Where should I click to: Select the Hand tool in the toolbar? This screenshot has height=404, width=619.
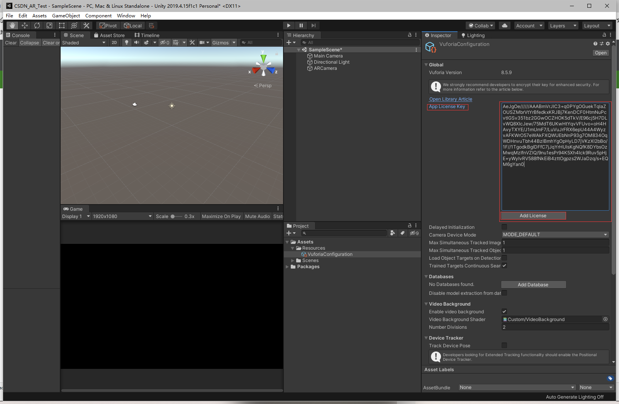point(12,25)
